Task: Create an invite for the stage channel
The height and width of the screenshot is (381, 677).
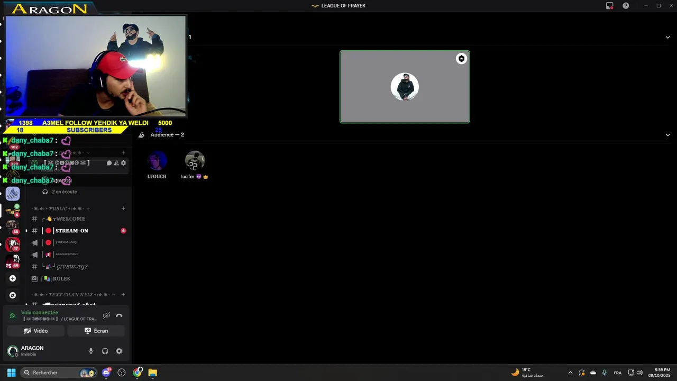Action: tap(116, 163)
